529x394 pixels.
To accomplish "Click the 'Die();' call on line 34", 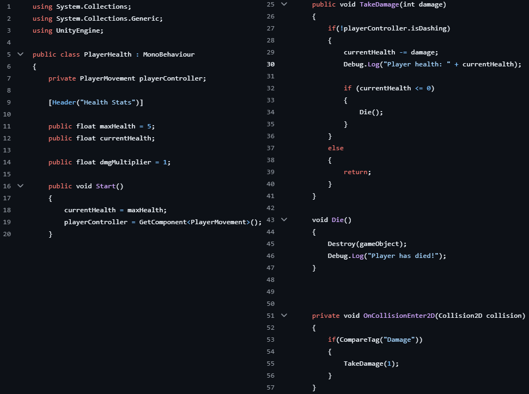I will click(371, 112).
